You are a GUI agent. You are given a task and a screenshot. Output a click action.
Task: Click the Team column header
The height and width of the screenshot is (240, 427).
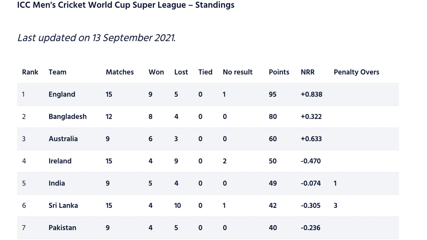tap(58, 72)
